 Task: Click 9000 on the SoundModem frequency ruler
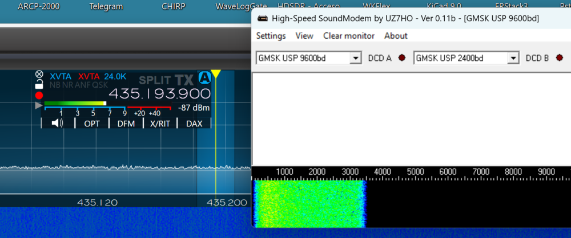click(546, 171)
